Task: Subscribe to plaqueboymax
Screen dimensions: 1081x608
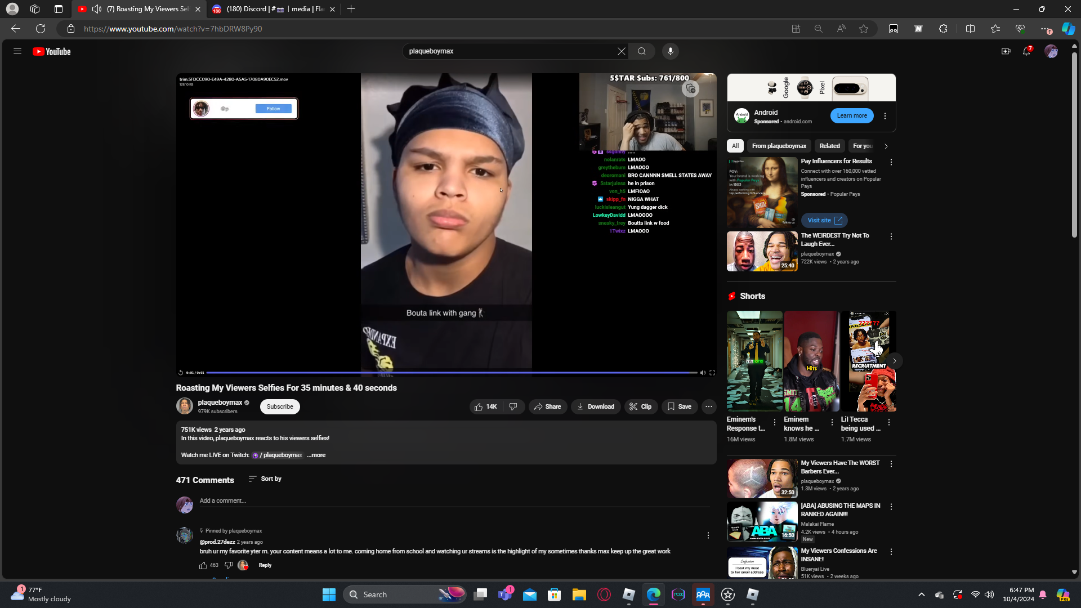Action: click(x=280, y=406)
